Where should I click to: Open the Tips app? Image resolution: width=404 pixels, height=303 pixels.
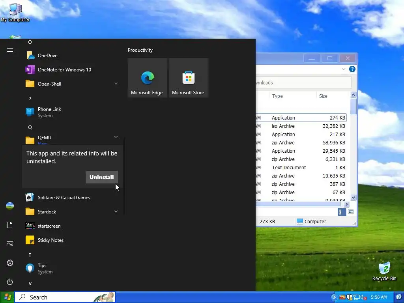pos(72,268)
